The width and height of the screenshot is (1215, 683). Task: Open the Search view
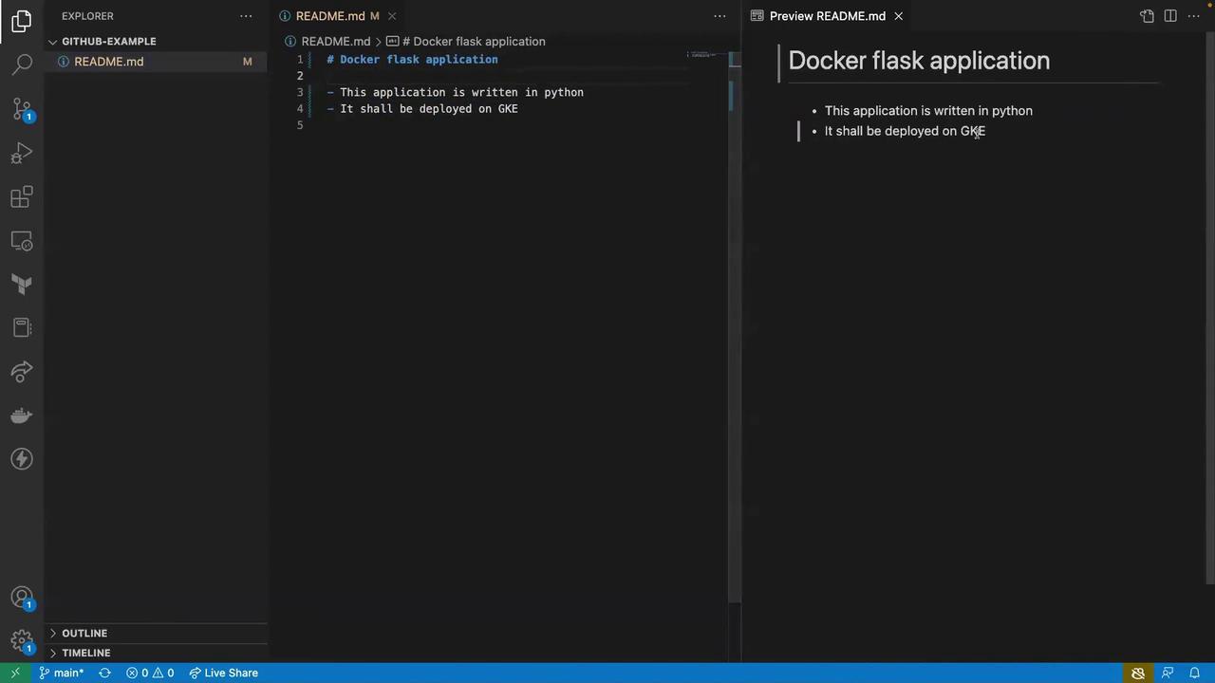coord(22,65)
